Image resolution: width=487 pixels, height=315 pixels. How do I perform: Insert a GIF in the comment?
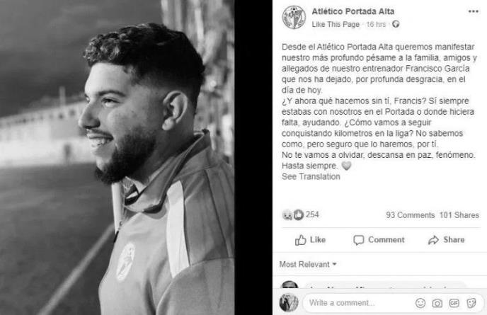click(454, 303)
